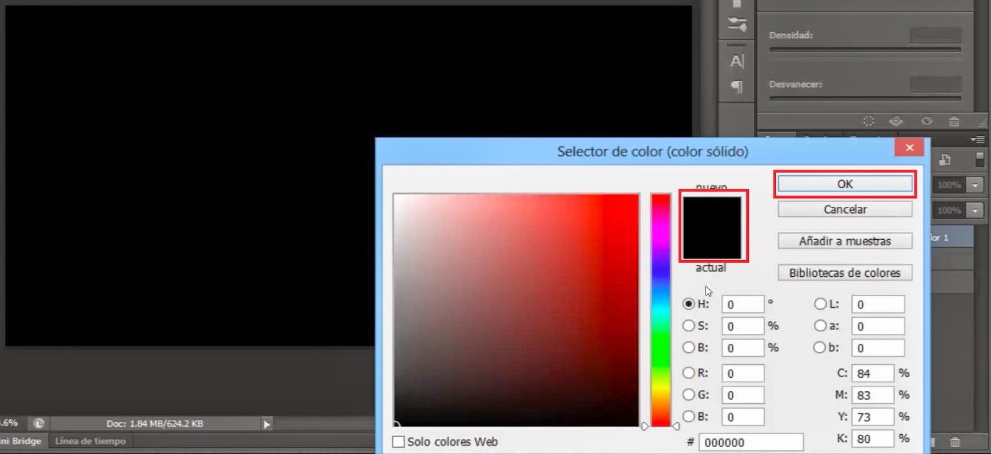The image size is (991, 454).
Task: Click the red color field gradient
Action: tap(516, 310)
